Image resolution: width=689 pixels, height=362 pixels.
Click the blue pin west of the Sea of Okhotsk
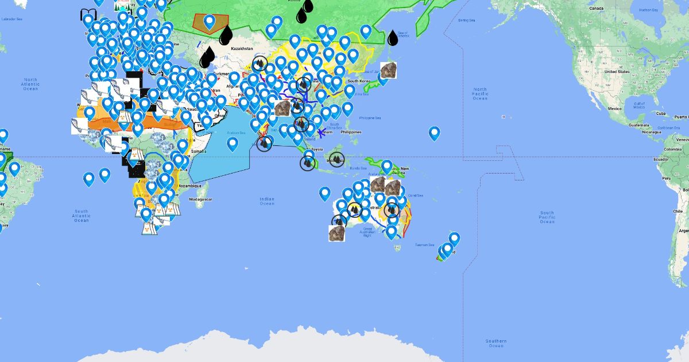click(366, 32)
